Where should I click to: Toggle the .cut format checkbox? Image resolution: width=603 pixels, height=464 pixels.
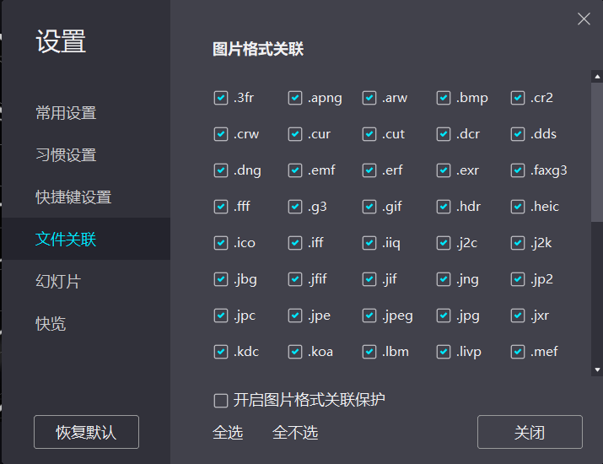coord(369,134)
